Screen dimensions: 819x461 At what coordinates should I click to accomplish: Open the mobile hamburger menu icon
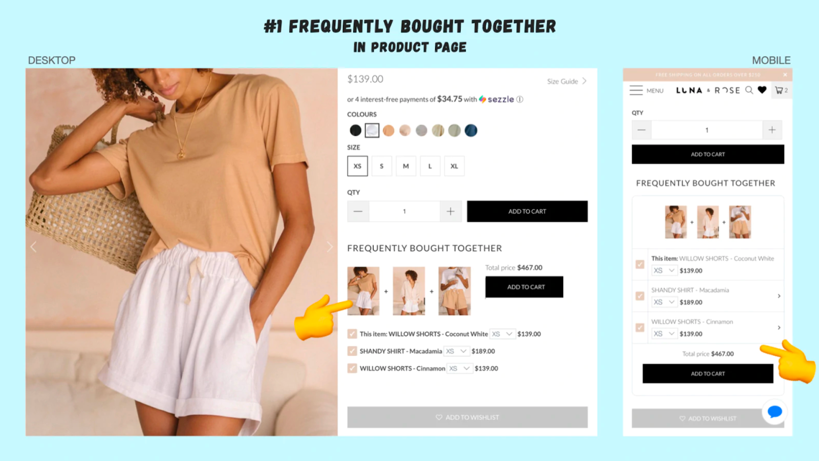coord(636,90)
